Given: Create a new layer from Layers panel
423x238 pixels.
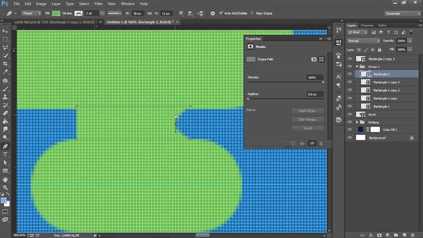Looking at the screenshot, I should pyautogui.click(x=404, y=235).
